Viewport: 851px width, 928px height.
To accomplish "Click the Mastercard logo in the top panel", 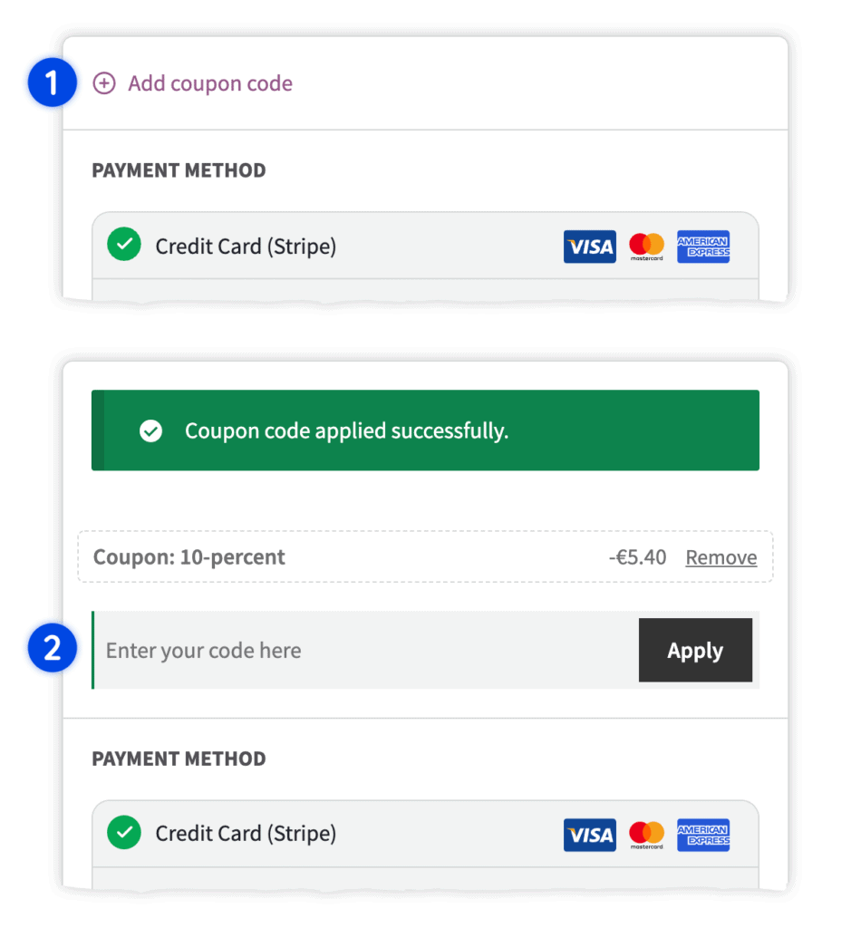I will (x=646, y=246).
